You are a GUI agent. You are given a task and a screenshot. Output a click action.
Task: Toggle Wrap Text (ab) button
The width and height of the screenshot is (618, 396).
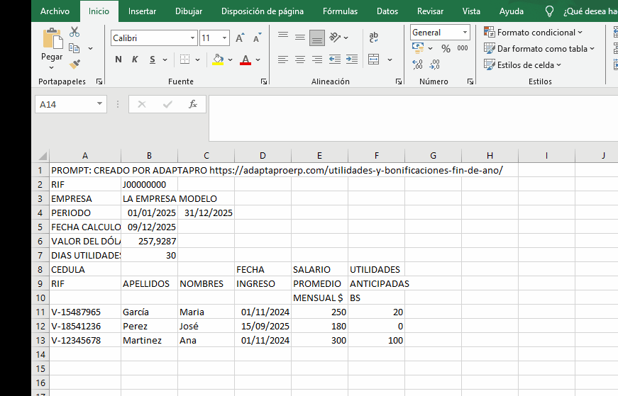point(374,38)
